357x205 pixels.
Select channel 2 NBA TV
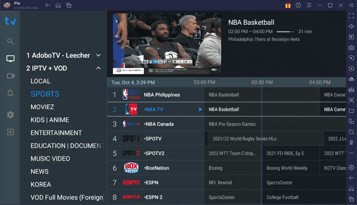click(x=156, y=109)
